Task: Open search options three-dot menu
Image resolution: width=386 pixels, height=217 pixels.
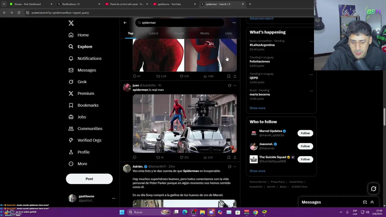Action: pyautogui.click(x=234, y=23)
